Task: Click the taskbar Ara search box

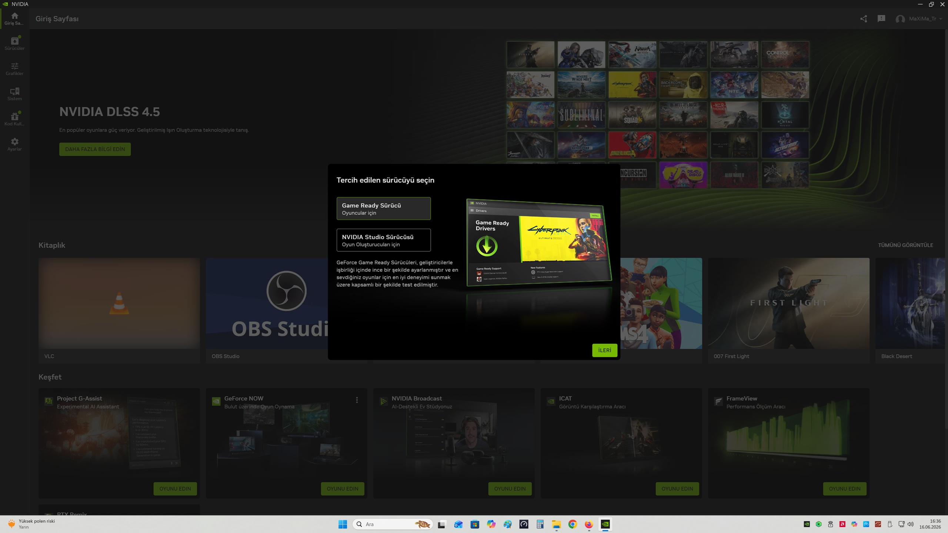Action: [x=393, y=524]
